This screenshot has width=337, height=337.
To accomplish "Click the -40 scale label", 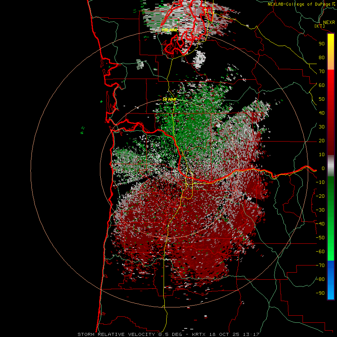I will [320, 224].
